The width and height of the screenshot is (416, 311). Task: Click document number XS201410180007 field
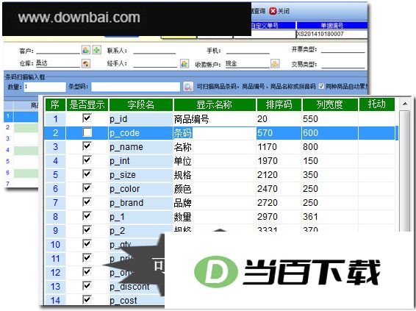tap(331, 34)
